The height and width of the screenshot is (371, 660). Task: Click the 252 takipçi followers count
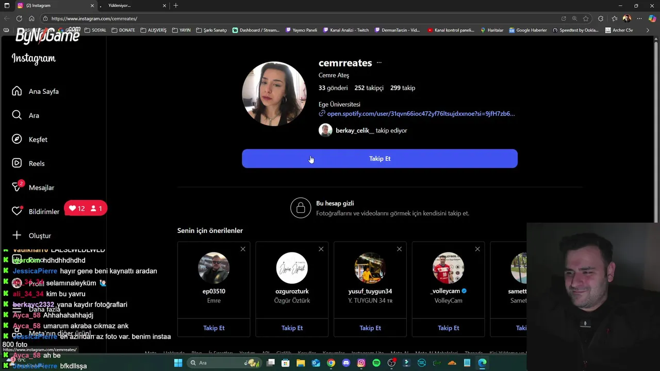point(369,88)
